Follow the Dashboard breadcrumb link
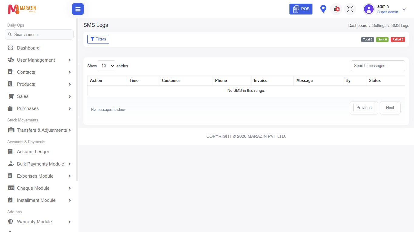Viewport: 414px width, 232px height. 358,26
